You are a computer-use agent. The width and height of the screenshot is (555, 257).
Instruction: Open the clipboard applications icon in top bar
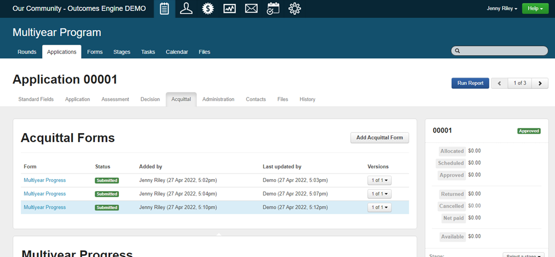[x=164, y=9]
